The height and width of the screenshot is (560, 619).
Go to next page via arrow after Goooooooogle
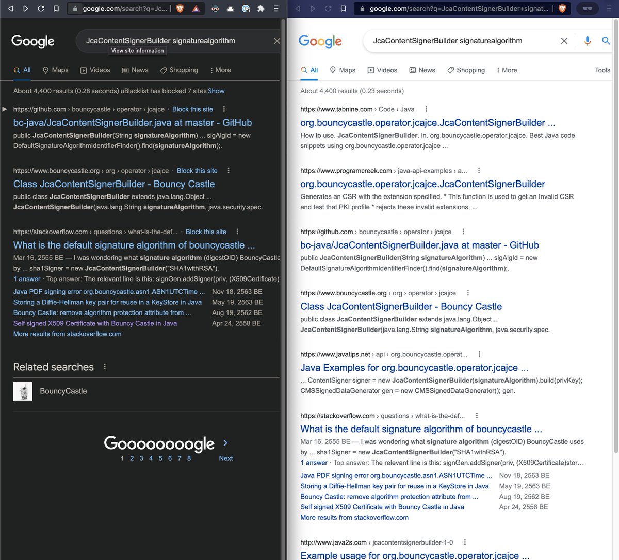click(x=225, y=443)
